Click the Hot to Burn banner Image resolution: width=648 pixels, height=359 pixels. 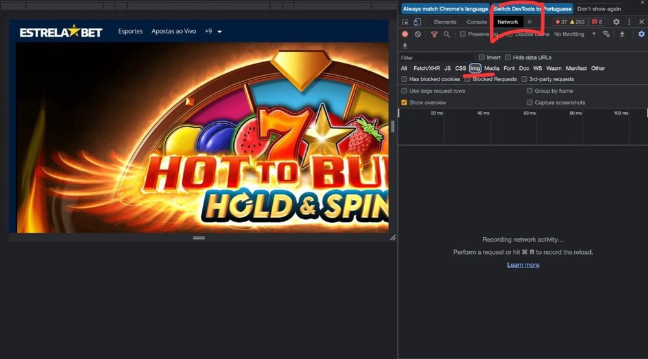click(x=202, y=137)
